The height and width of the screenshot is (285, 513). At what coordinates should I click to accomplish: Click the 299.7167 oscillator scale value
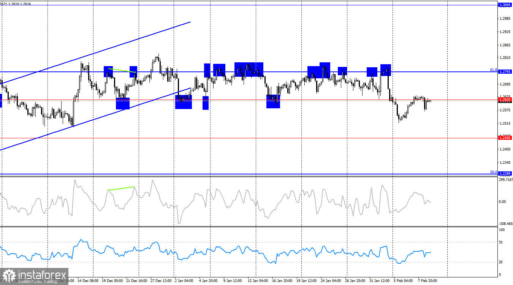pyautogui.click(x=505, y=180)
